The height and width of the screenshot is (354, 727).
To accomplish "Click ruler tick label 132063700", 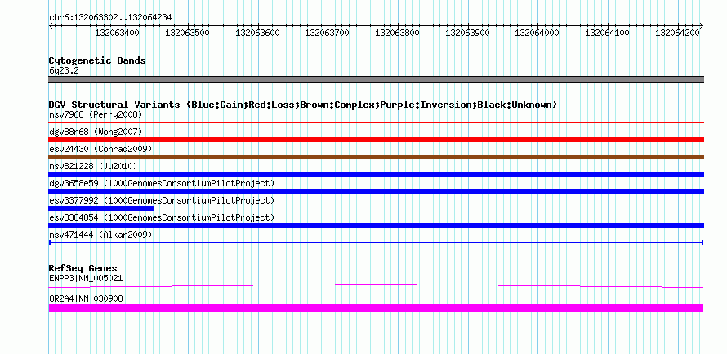I will pyautogui.click(x=328, y=33).
